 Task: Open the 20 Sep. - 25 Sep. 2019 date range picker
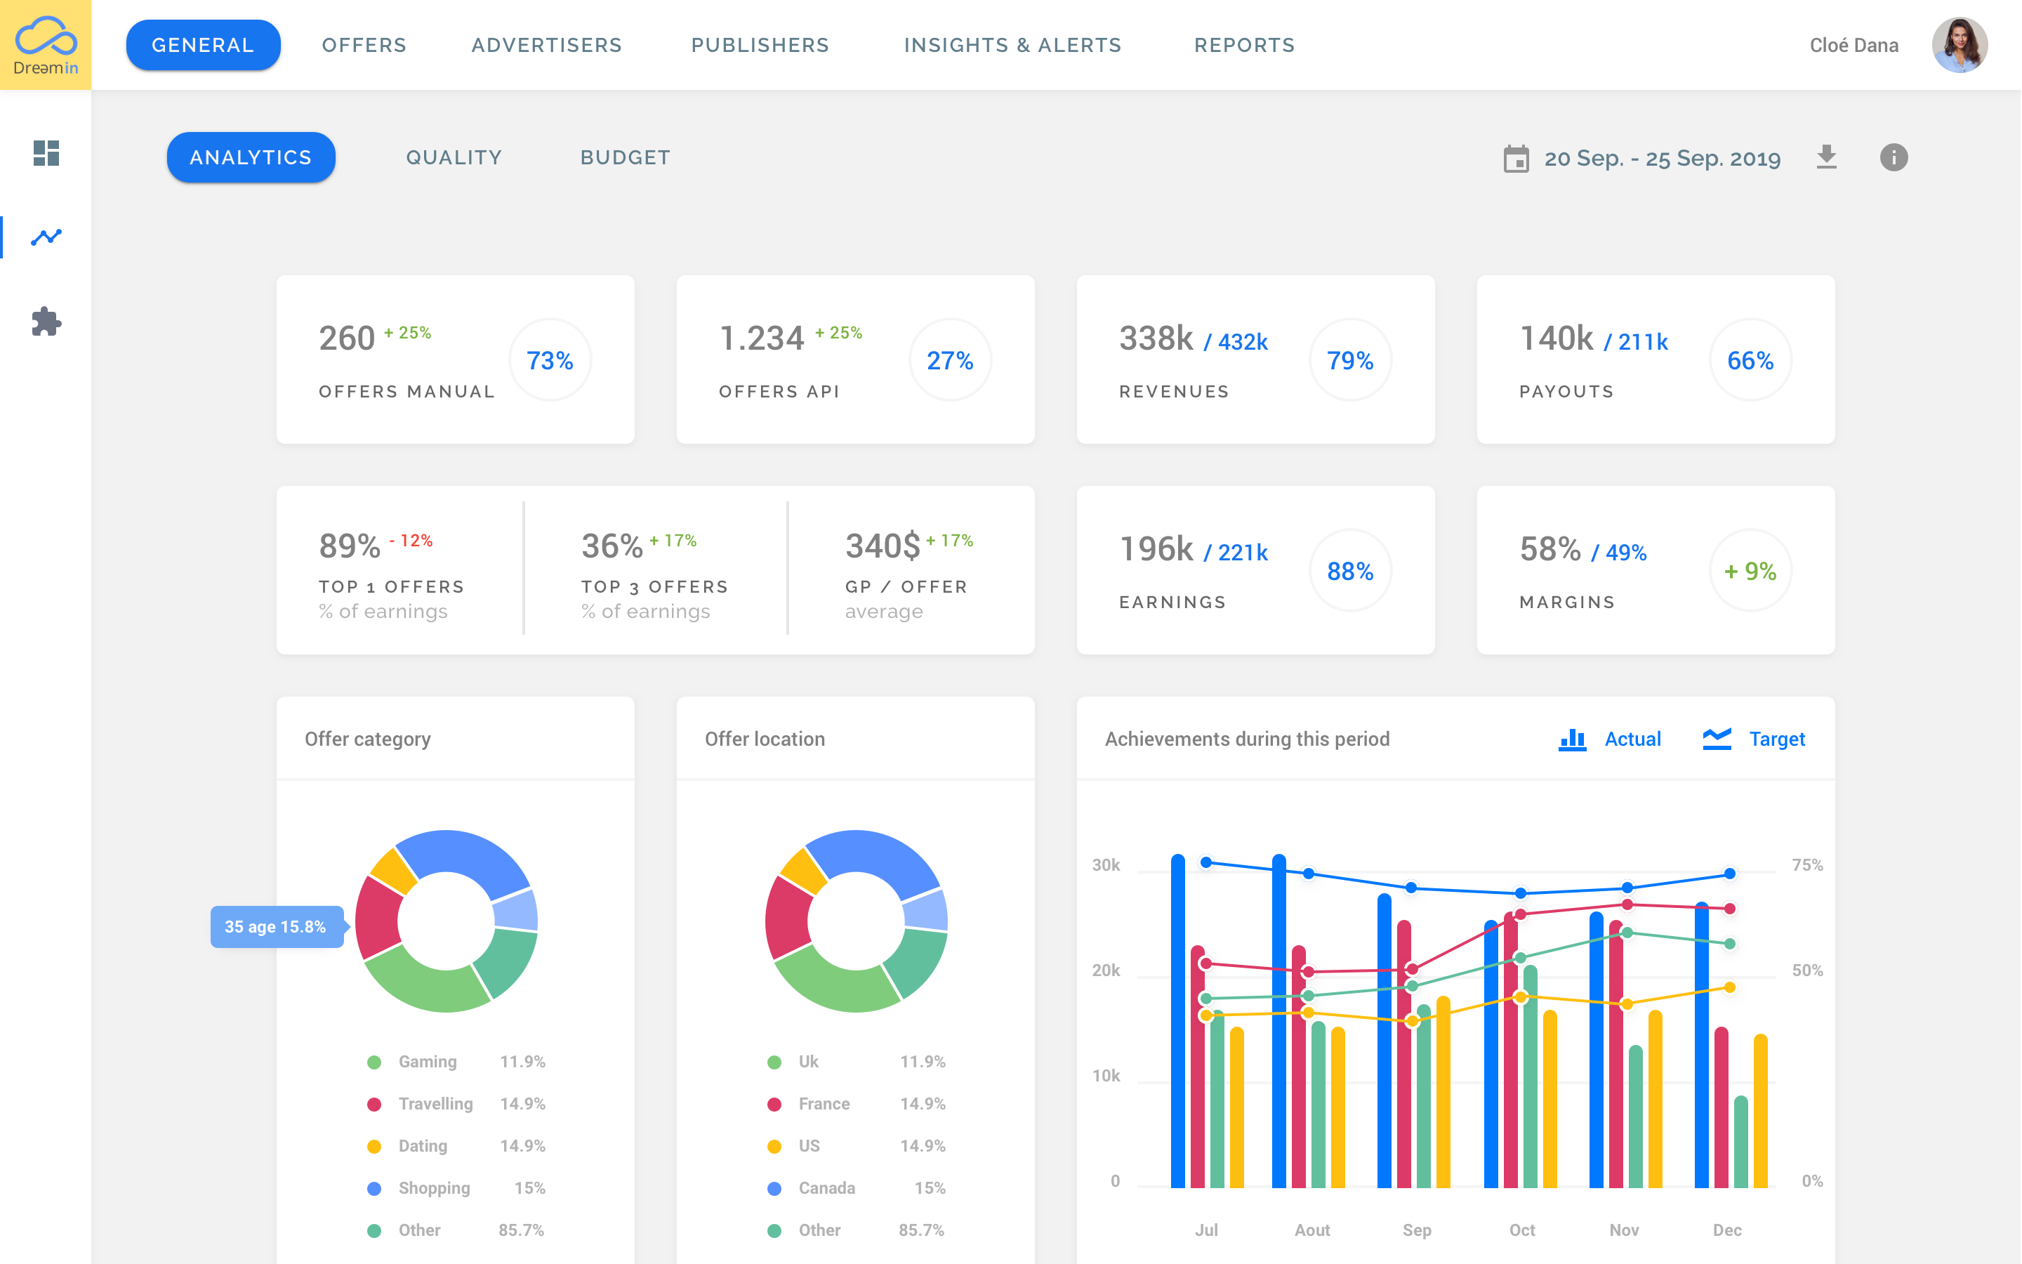[1661, 158]
